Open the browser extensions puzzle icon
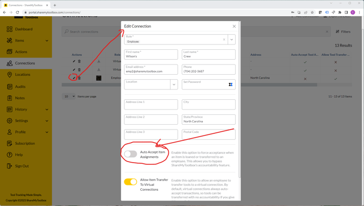Screen dimensions: 364x206 pos(340,12)
